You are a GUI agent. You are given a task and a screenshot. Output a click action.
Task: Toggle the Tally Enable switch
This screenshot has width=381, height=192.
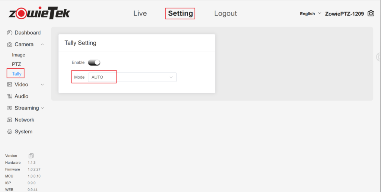click(x=94, y=63)
